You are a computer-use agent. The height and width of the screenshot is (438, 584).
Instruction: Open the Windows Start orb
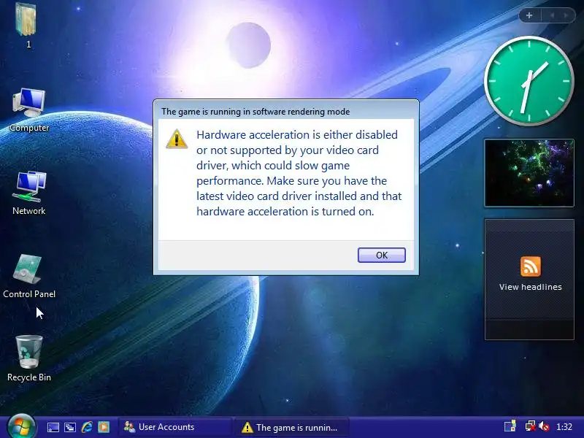[22, 426]
